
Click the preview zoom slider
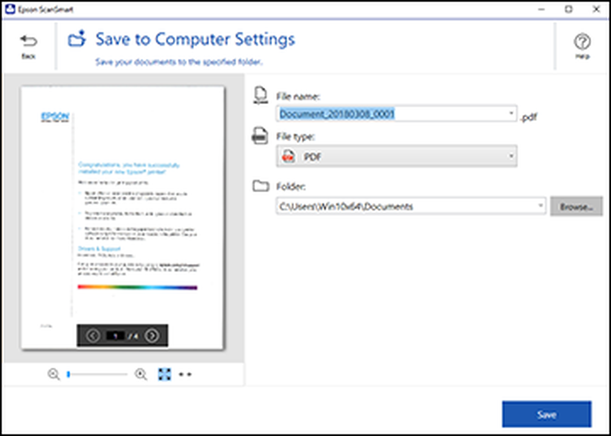click(97, 374)
